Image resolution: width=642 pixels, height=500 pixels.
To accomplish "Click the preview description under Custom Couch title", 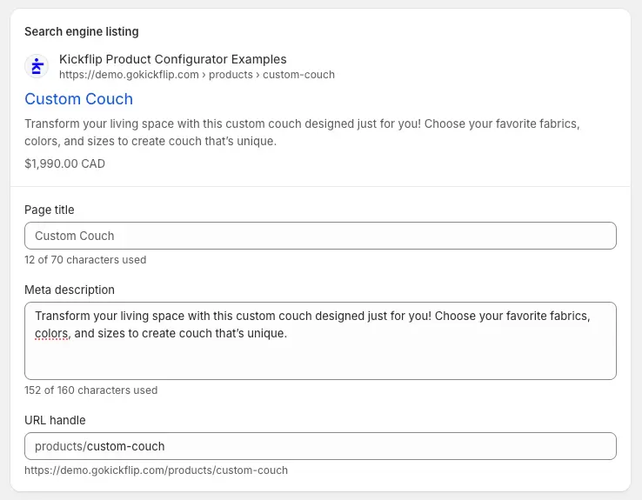I will coord(302,132).
